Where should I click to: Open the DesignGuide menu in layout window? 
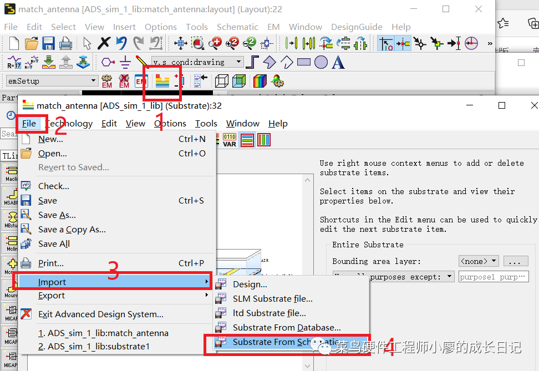(x=357, y=27)
